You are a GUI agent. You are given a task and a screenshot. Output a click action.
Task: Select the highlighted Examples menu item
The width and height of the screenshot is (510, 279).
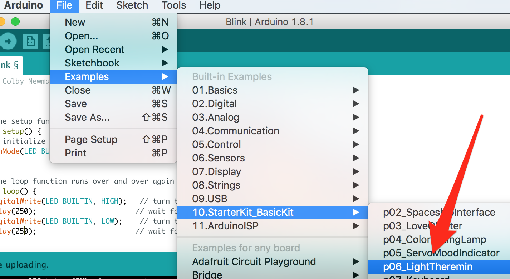coord(113,76)
